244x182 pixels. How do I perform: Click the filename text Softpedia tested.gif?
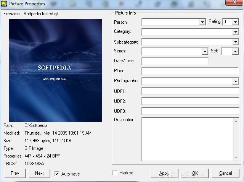coord(41,14)
